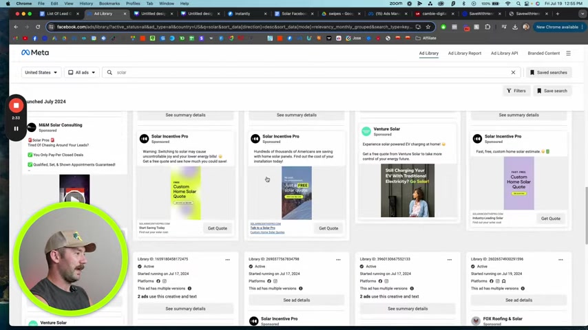Click info icon for multiple versions on ad 2690377567834798
This screenshot has height=330, width=588.
click(301, 289)
